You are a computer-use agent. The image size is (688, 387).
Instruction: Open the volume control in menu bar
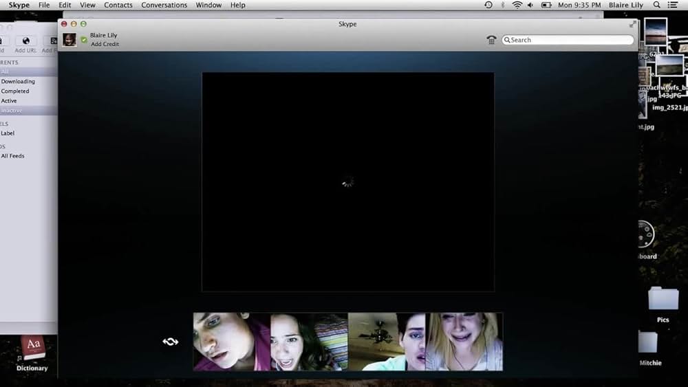[x=531, y=5]
